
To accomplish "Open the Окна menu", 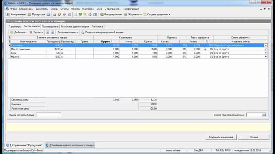I will point(99,9).
